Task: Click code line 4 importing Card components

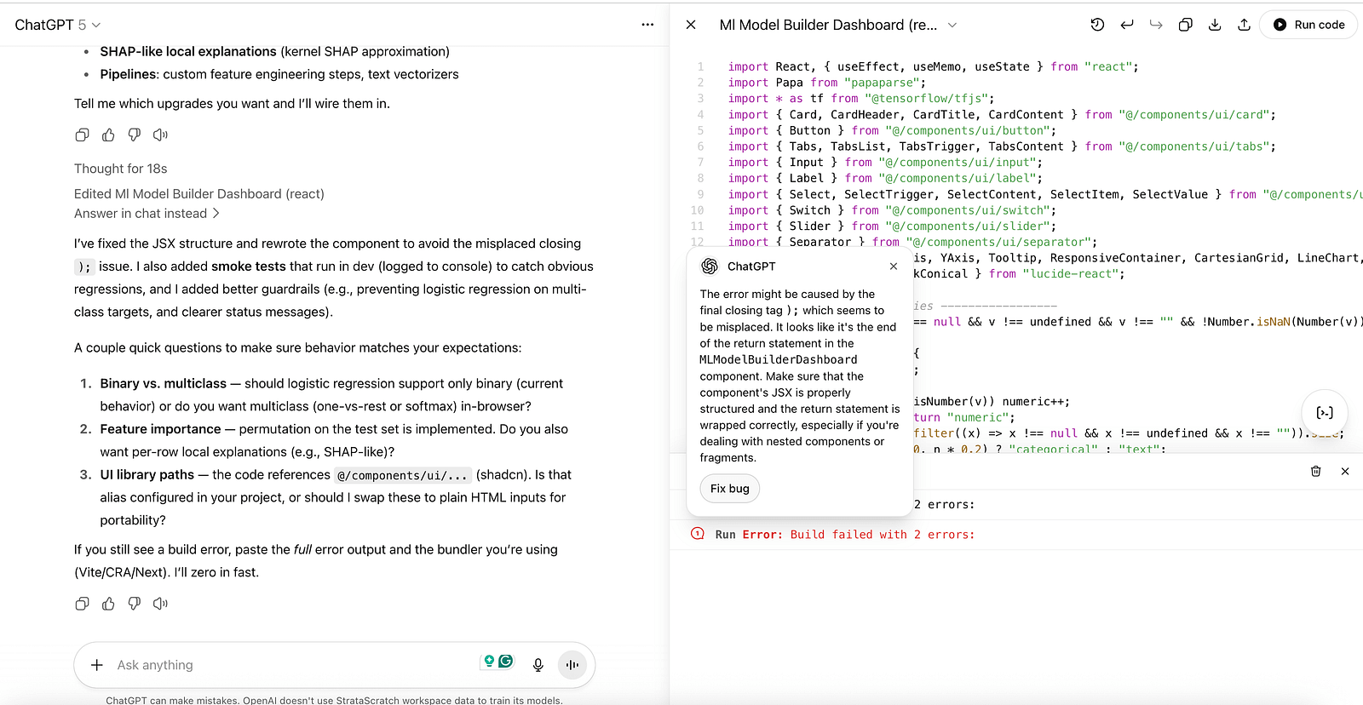Action: pyautogui.click(x=1002, y=115)
